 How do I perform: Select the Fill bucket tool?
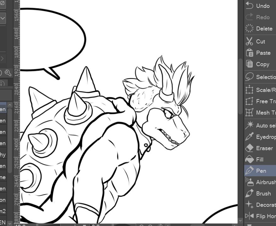(260, 160)
